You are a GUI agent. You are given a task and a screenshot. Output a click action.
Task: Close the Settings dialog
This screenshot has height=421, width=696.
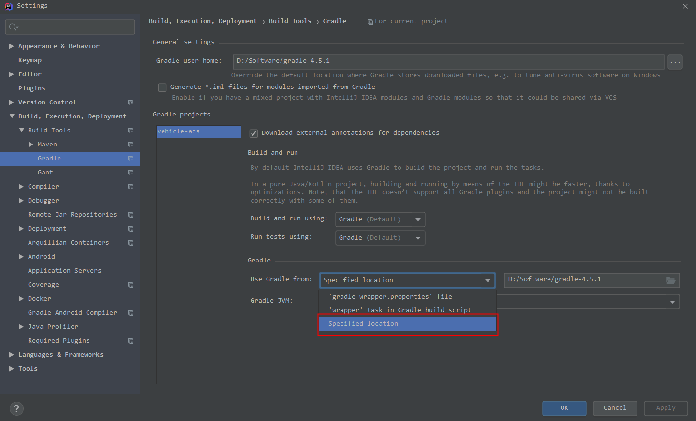point(685,6)
